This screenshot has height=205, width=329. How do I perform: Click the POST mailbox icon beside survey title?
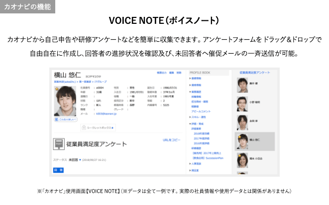coord(59,144)
